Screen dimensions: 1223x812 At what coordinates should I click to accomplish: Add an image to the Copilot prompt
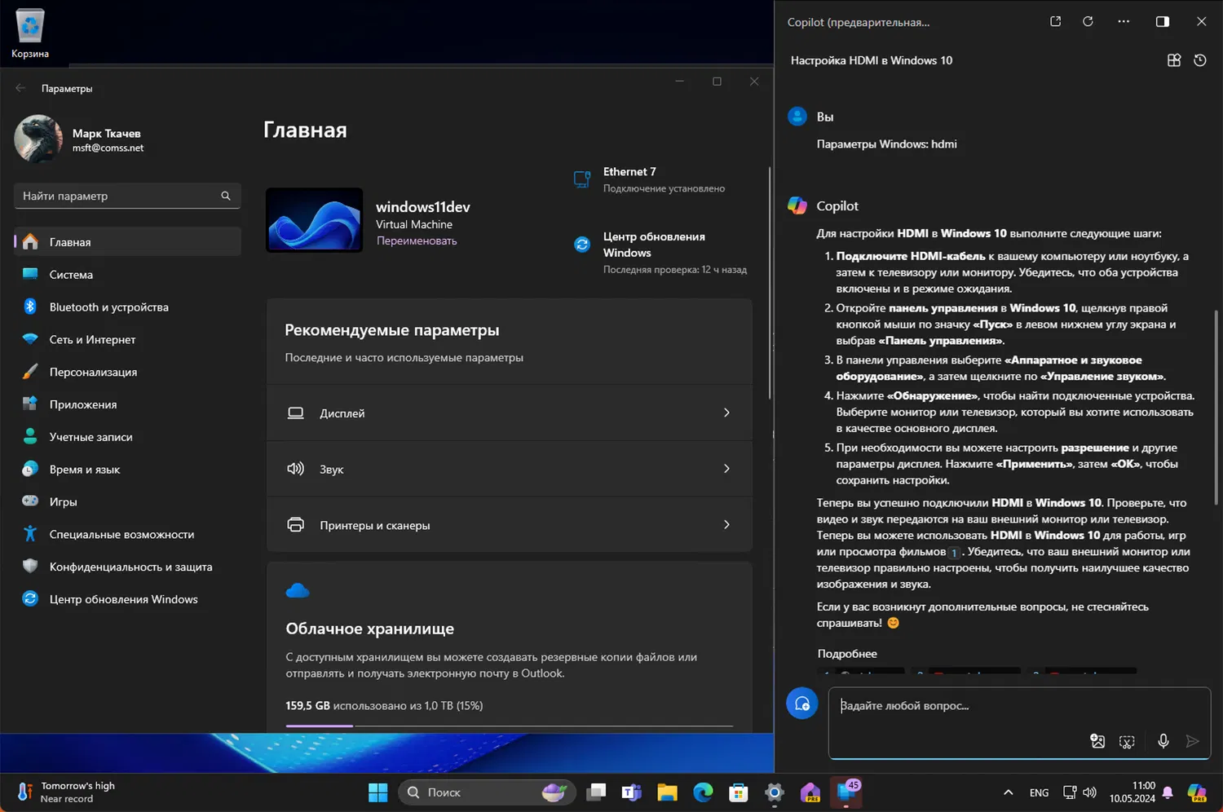click(x=1097, y=741)
